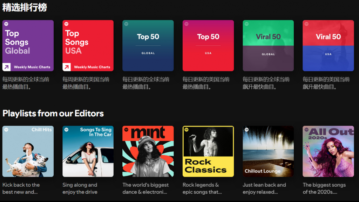Viewport: 359px width, 202px height.
Task: Open the Viral 50 Global playlist cover
Action: (x=268, y=46)
